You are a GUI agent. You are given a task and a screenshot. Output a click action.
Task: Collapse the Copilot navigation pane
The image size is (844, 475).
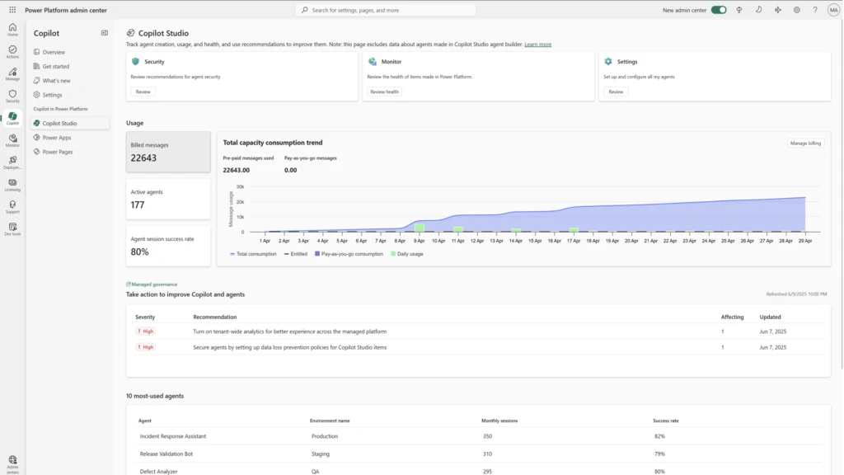[x=105, y=33]
